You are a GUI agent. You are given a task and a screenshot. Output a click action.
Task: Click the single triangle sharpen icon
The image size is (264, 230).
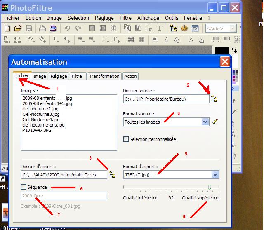[191, 40]
